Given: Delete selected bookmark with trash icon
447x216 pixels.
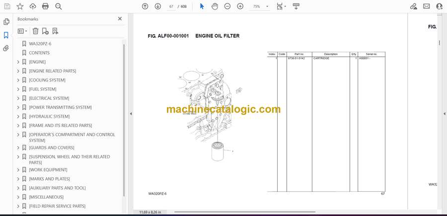Looking at the screenshot, I should pos(35,31).
